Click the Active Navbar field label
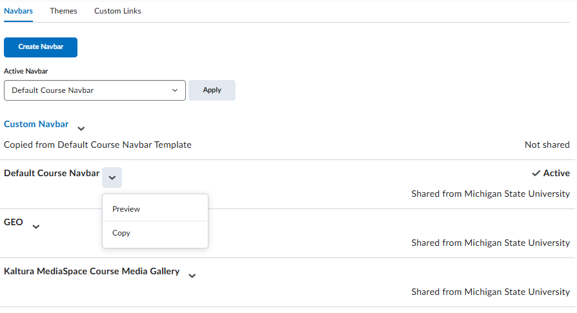 click(26, 71)
